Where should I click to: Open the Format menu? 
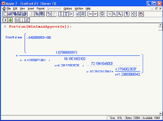[x=41, y=8]
